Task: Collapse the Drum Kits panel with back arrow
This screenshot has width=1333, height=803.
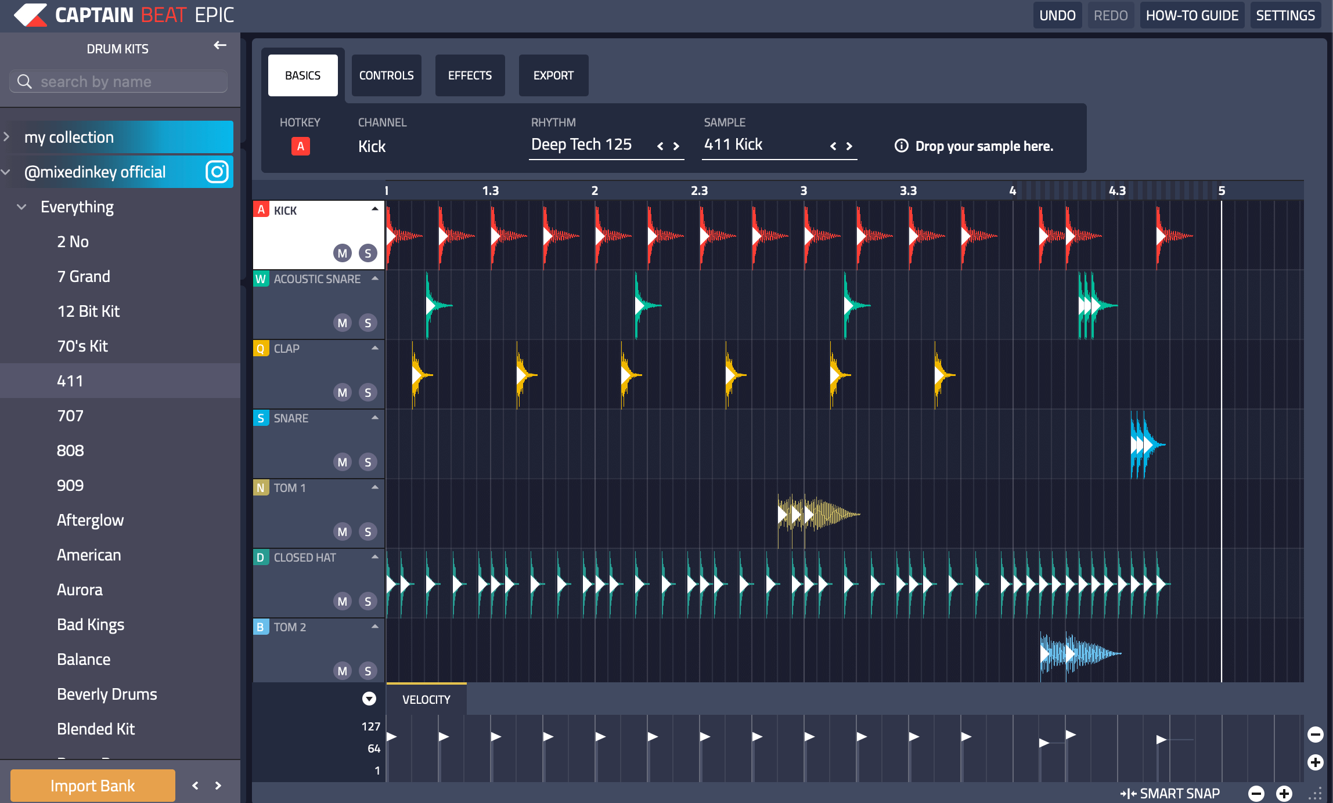Action: [x=219, y=45]
